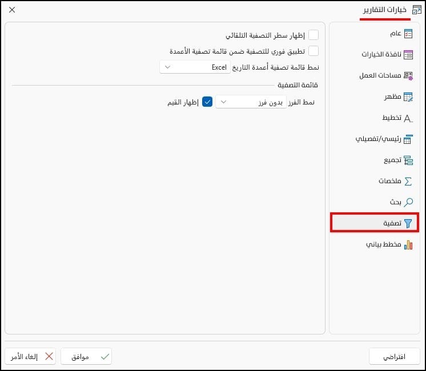Open the مظهر section label
426x371 pixels.
(392, 96)
